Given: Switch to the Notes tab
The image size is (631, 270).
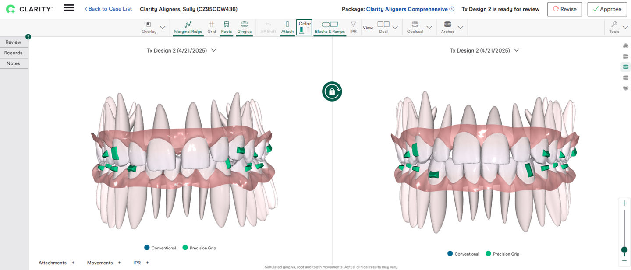Looking at the screenshot, I should (x=14, y=63).
